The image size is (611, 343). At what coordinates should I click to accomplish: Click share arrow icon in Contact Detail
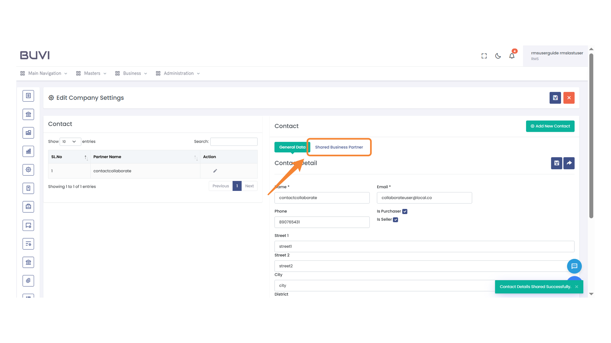pos(569,163)
